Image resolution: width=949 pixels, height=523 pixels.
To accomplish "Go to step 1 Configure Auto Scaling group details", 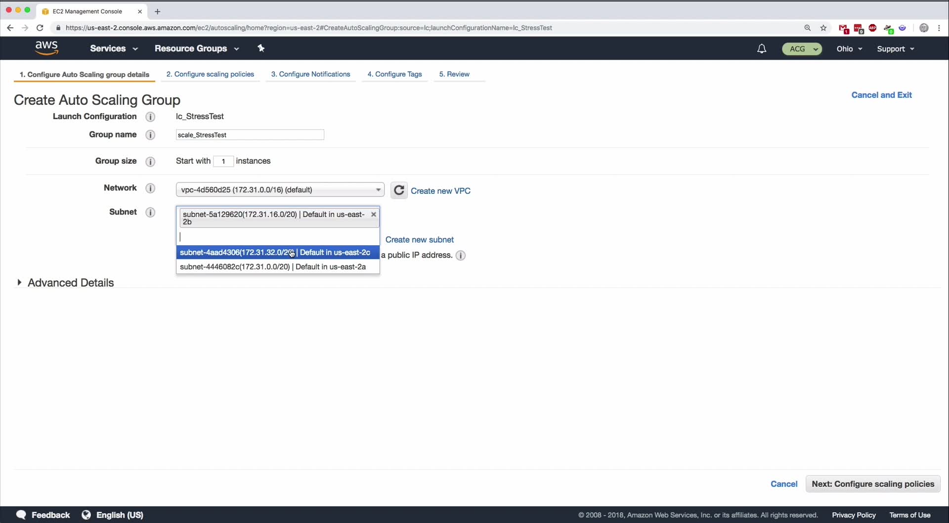I will 85,75.
